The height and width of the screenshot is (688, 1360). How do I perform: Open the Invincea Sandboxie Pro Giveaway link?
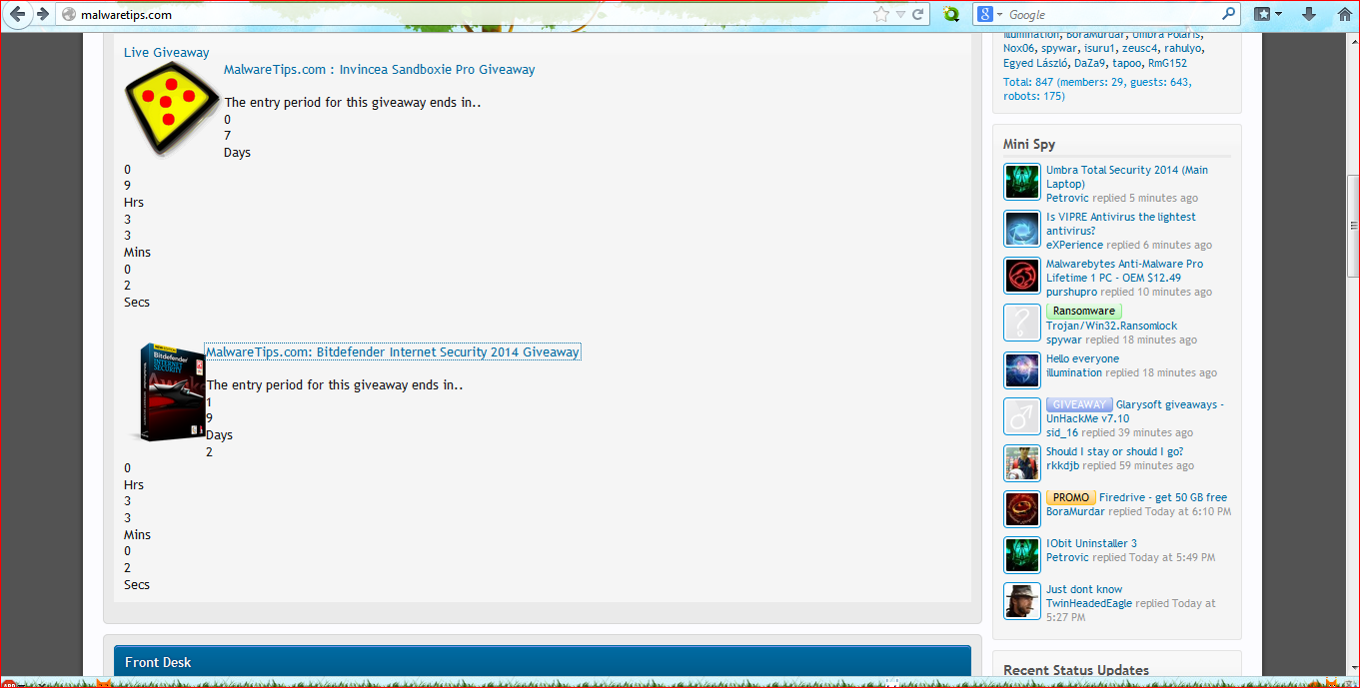coord(380,70)
